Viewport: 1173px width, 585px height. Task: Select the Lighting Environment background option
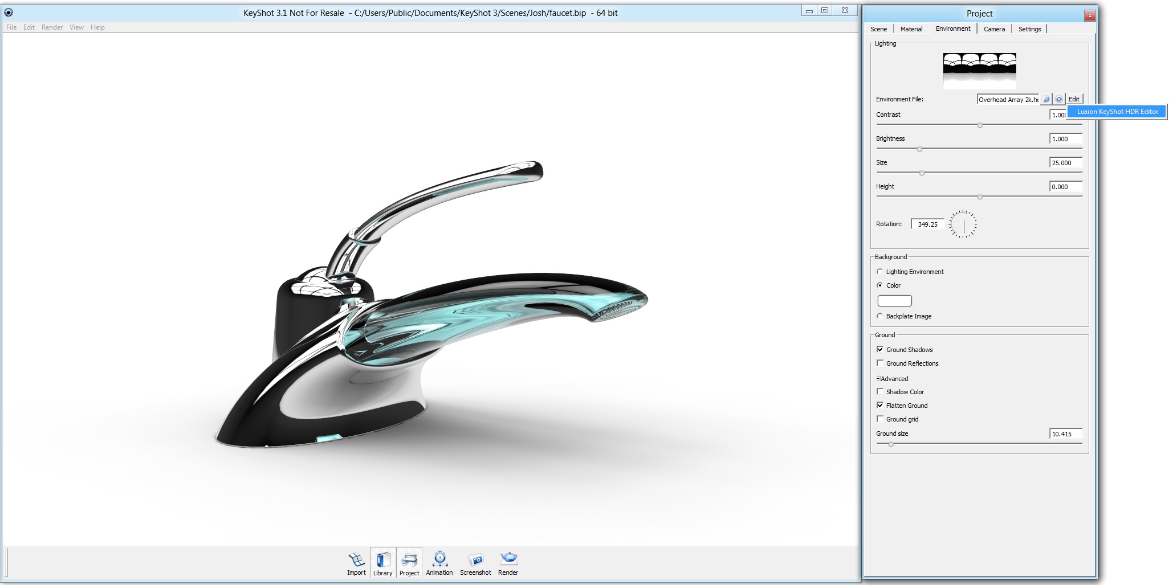(x=879, y=272)
